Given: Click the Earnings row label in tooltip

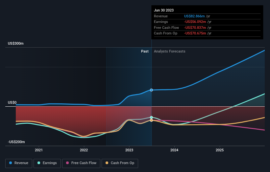Looking at the screenshot, I should (x=161, y=22).
